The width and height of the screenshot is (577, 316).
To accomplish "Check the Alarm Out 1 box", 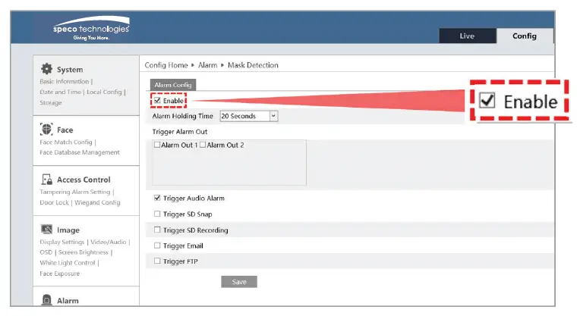I will tap(157, 145).
